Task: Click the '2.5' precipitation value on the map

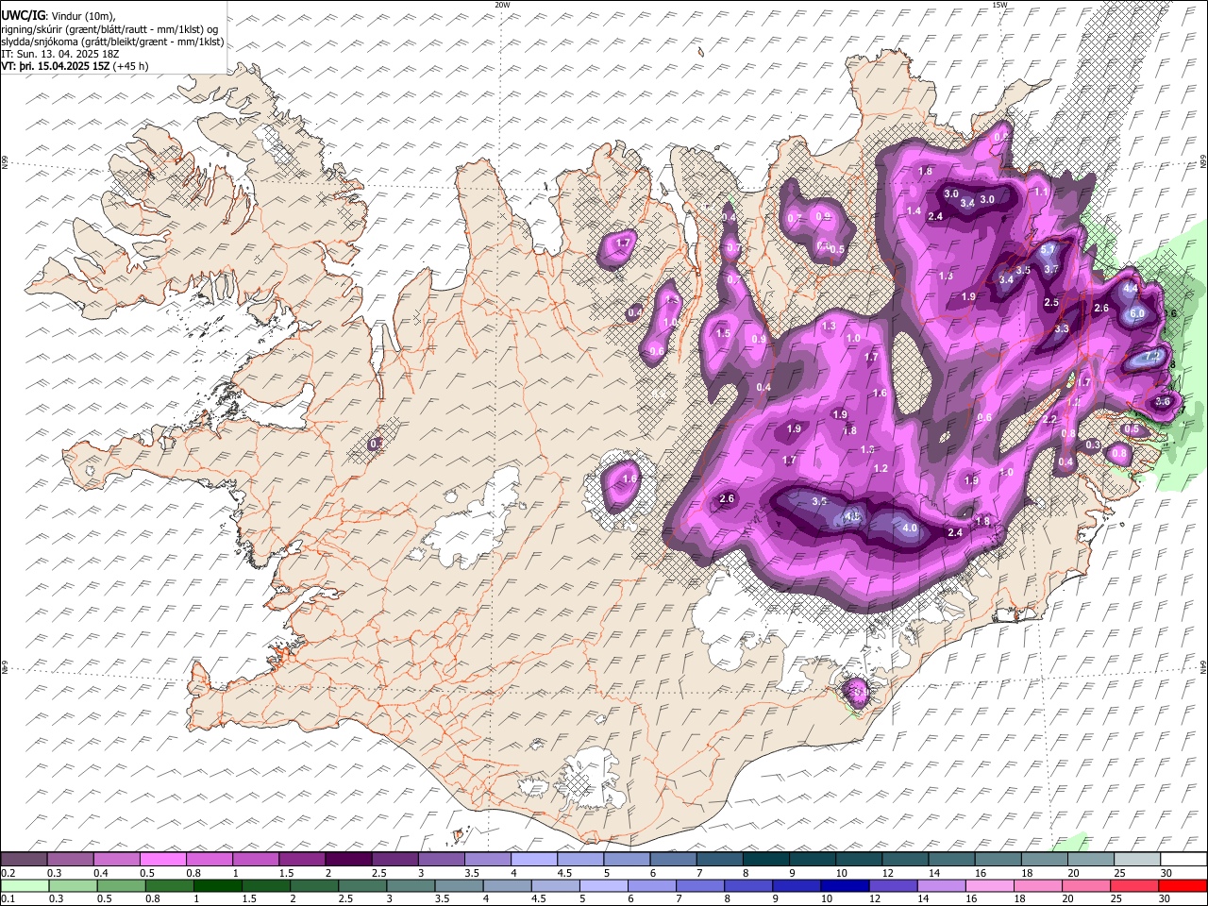Action: 1052,302
